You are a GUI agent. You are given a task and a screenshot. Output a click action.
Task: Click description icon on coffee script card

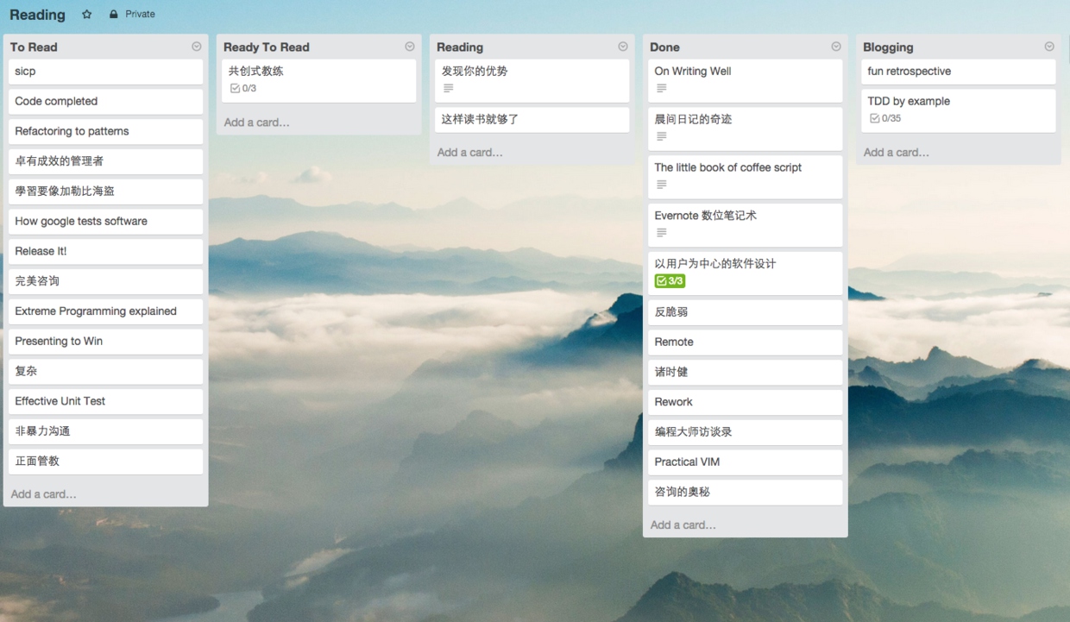tap(662, 185)
